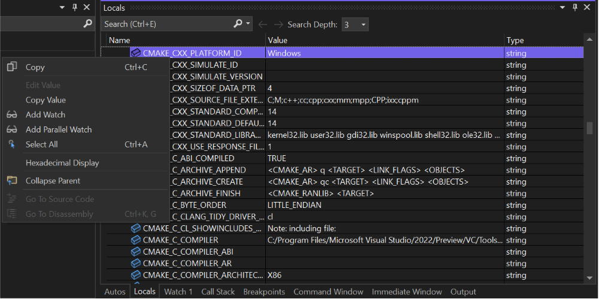The height and width of the screenshot is (299, 600).
Task: Open the Search Depth dropdown
Action: click(x=355, y=25)
